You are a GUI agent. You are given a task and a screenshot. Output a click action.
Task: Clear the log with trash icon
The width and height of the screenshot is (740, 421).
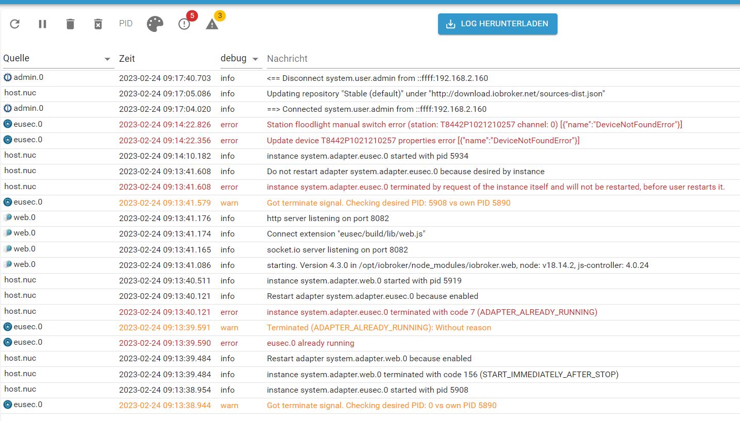[71, 24]
